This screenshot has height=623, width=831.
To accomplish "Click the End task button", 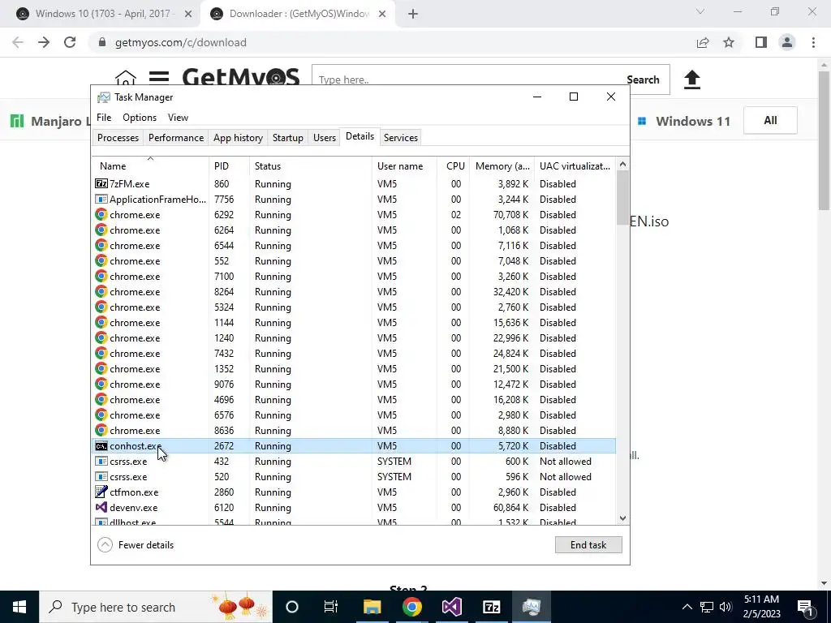I will tap(588, 544).
